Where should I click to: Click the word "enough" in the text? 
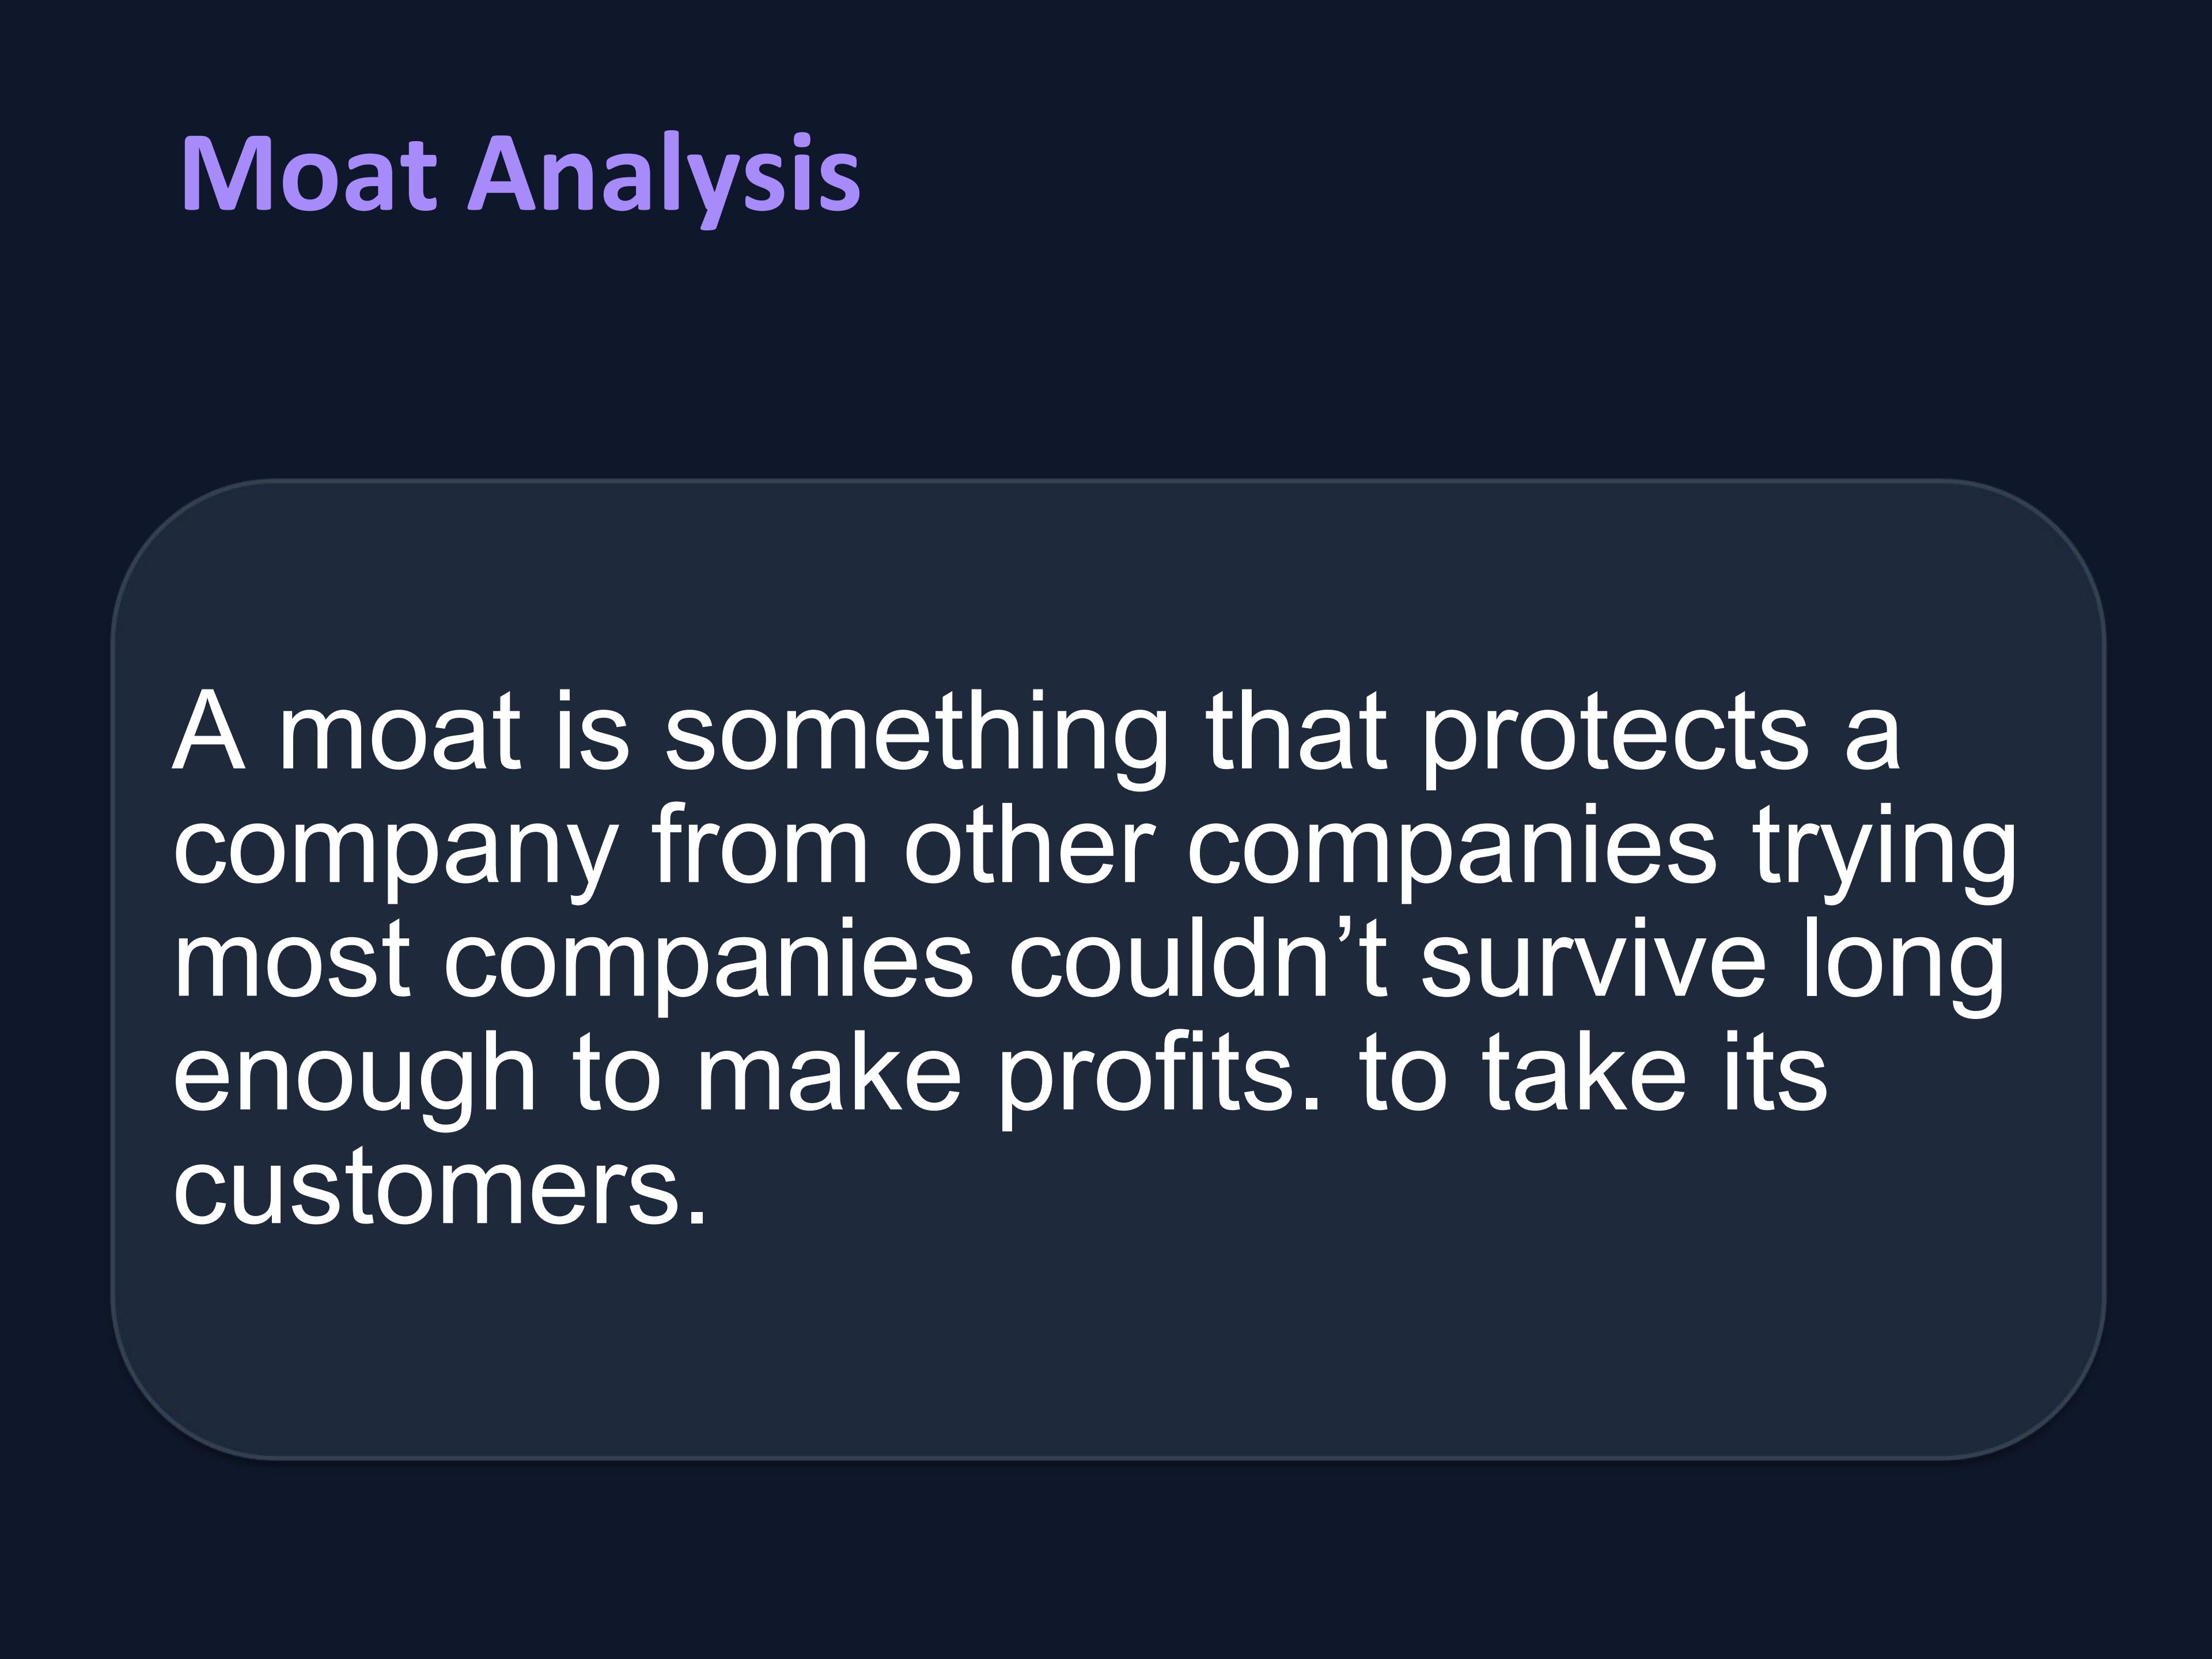click(355, 1074)
